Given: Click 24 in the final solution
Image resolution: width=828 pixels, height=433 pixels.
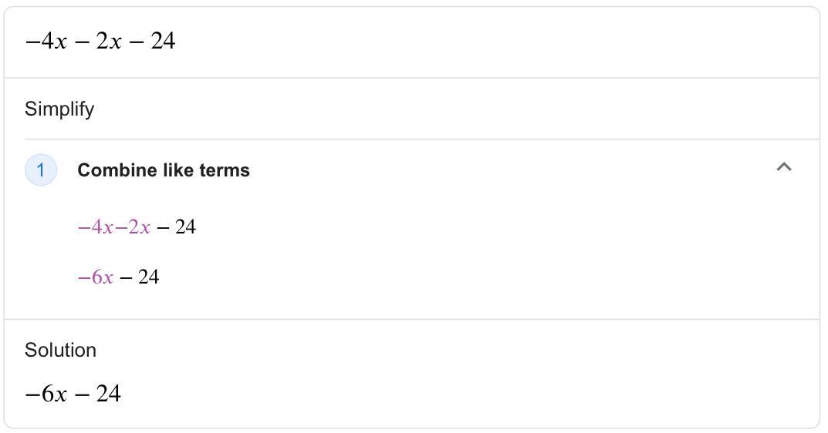Looking at the screenshot, I should click(108, 394).
